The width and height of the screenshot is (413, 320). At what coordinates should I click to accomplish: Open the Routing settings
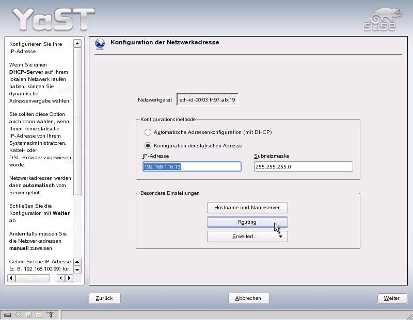247,222
